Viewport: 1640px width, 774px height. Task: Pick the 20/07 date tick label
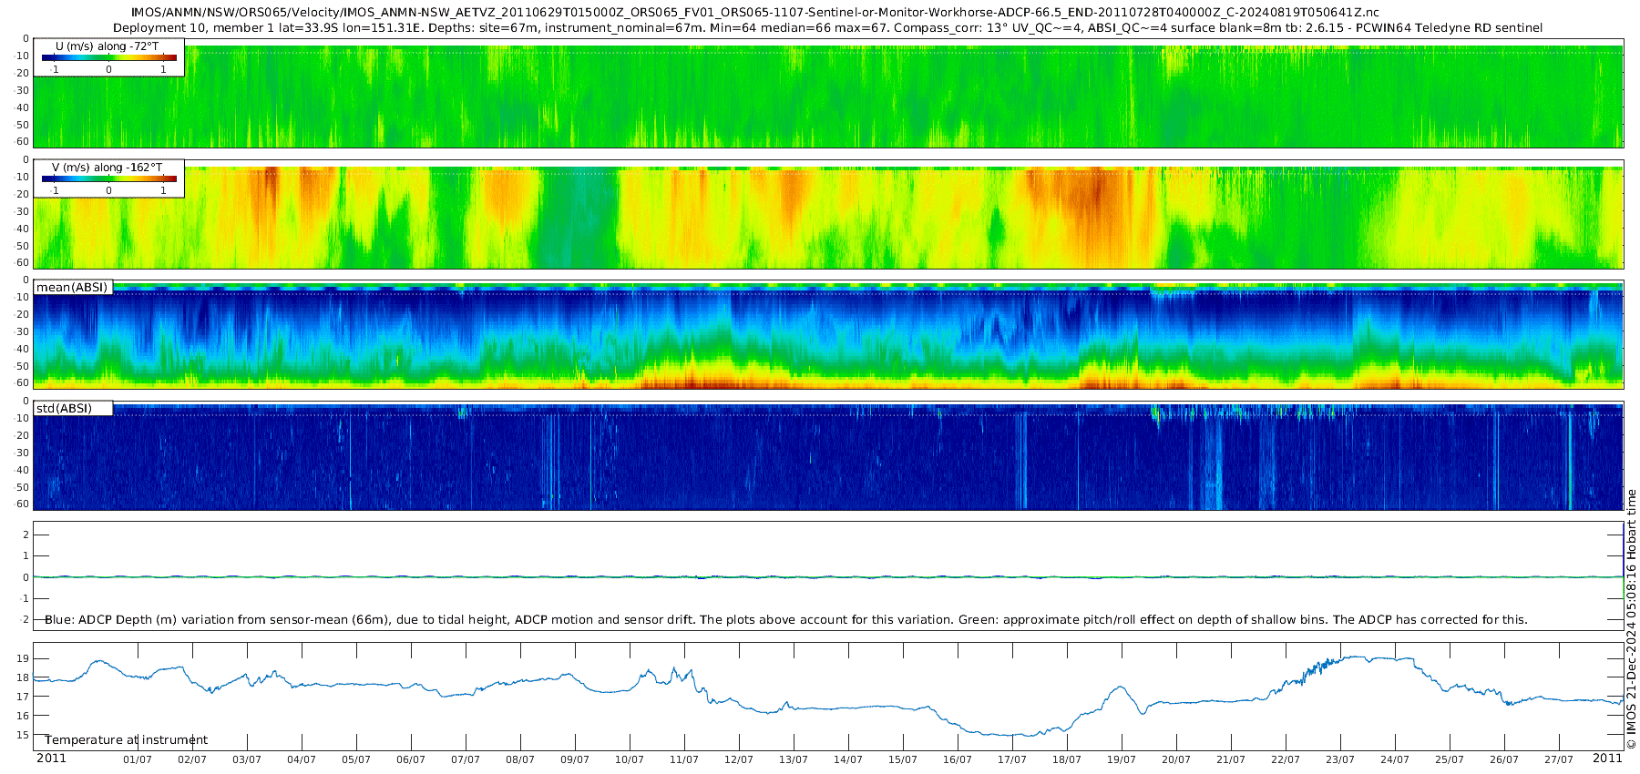pyautogui.click(x=1176, y=759)
